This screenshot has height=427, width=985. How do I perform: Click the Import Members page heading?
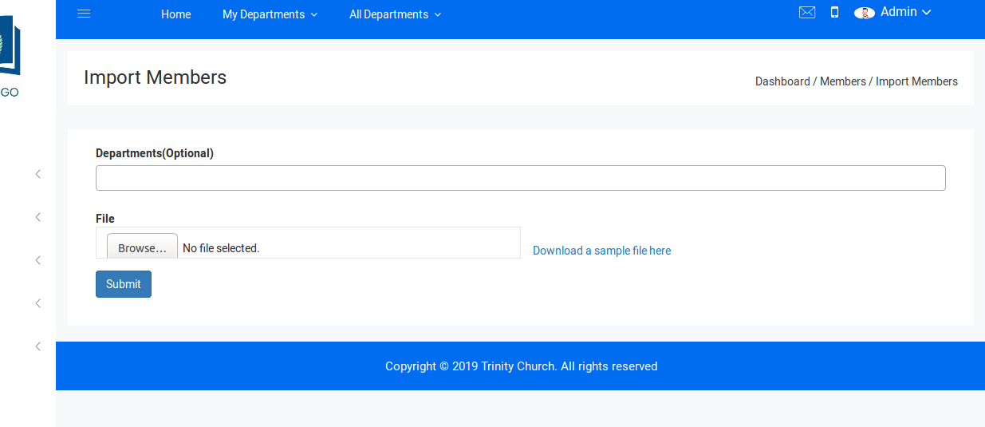(x=156, y=77)
